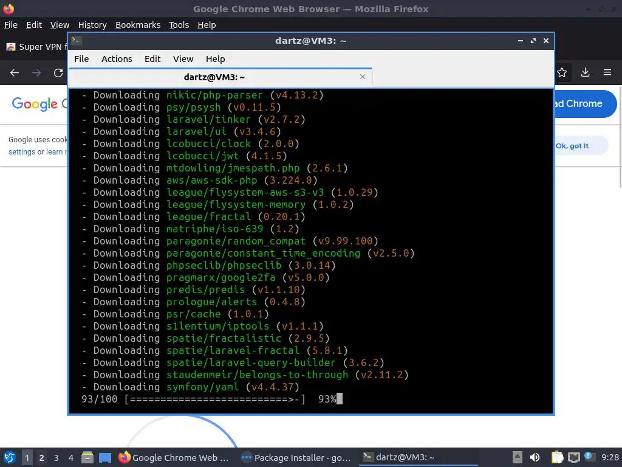Open the volume control in system tray
The height and width of the screenshot is (467, 622).
coord(535,457)
